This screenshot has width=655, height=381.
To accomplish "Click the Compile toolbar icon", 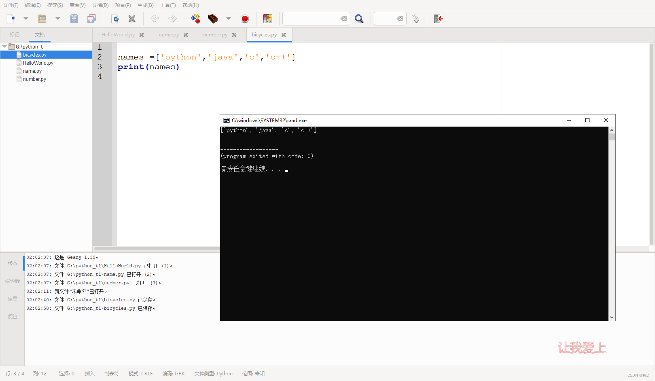I will point(195,19).
